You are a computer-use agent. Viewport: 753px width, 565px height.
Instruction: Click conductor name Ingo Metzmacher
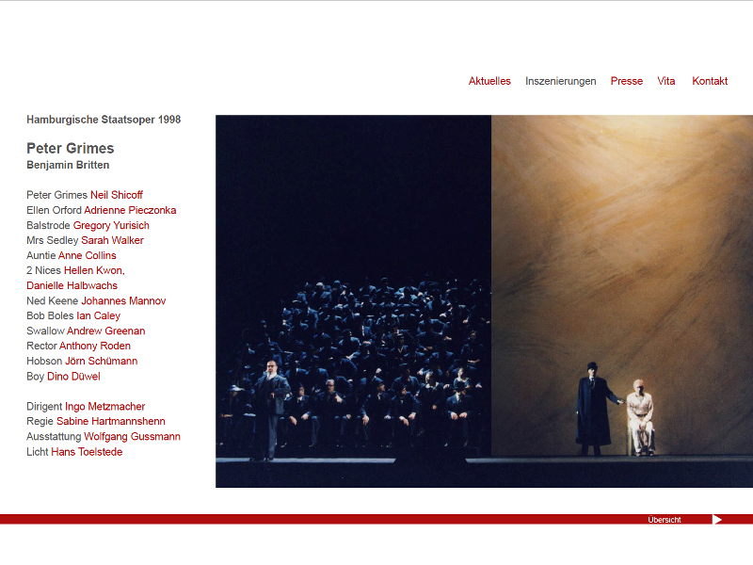(x=104, y=407)
